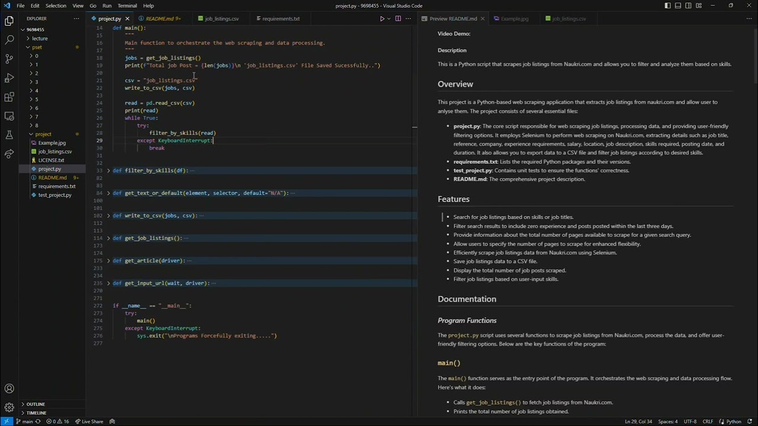Viewport: 758px width, 426px height.
Task: Toggle primary side bar visibility
Action: click(667, 5)
